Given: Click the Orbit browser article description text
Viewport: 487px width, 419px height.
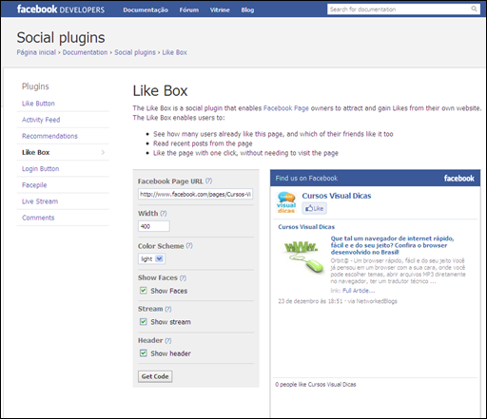Looking at the screenshot, I should pyautogui.click(x=398, y=271).
